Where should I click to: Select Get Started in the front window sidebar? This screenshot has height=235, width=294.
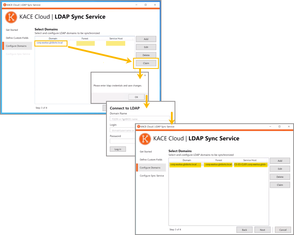146,152
